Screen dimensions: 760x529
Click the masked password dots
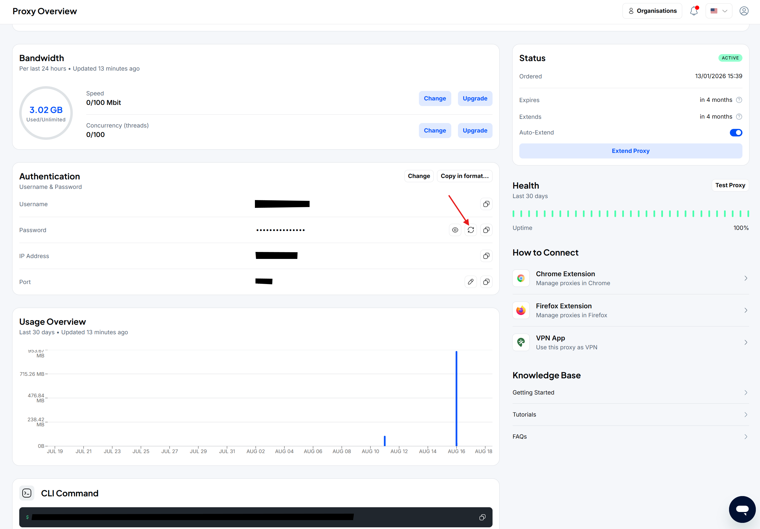(x=280, y=230)
